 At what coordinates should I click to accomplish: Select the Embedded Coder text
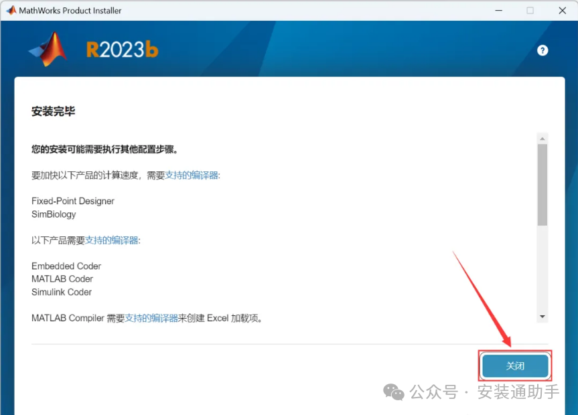66,266
